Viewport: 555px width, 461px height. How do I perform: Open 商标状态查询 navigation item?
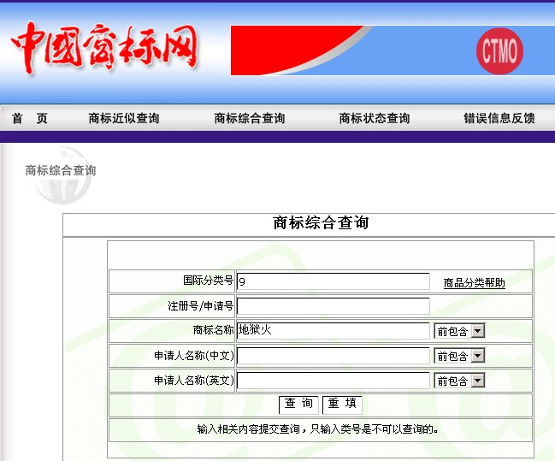[x=374, y=119]
